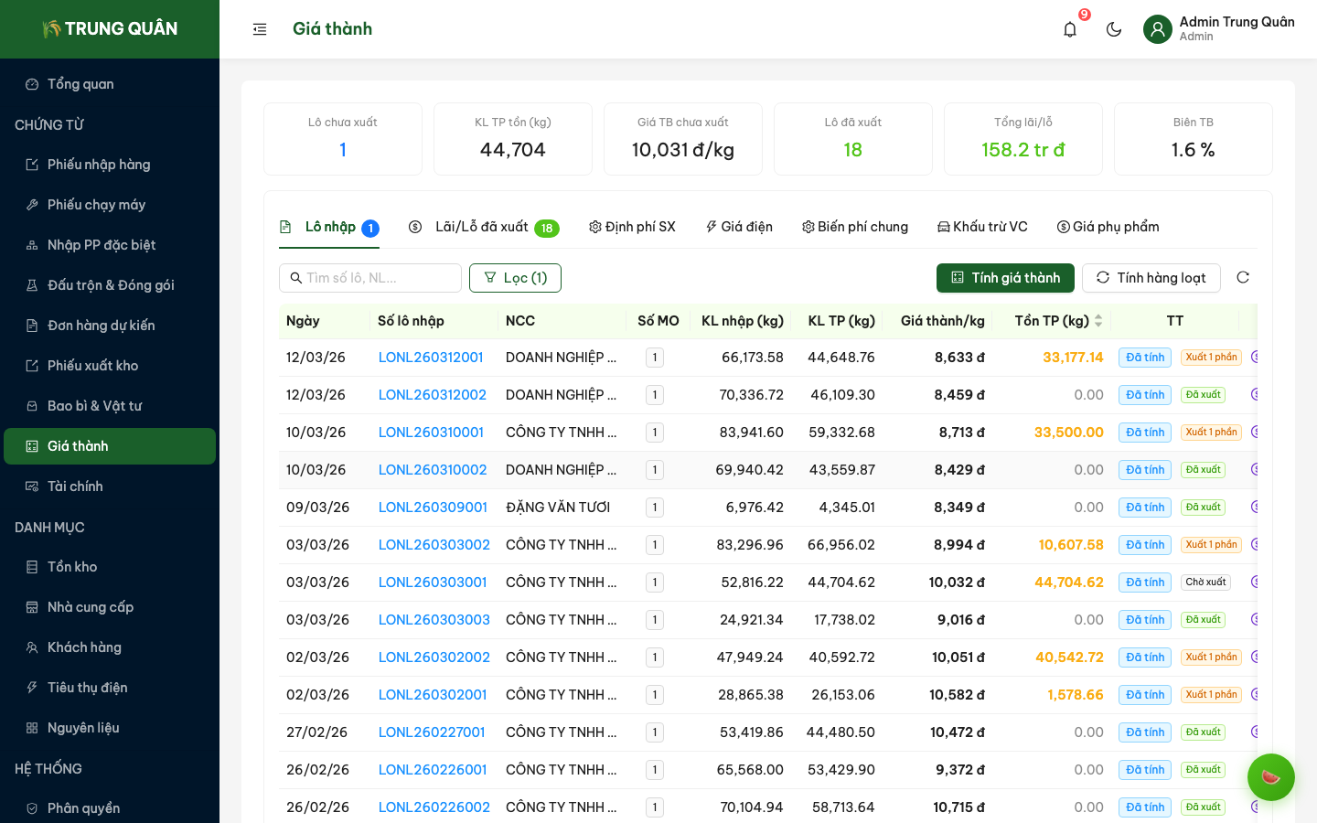The image size is (1317, 823).
Task: Open the notifications bell
Action: coord(1070,29)
